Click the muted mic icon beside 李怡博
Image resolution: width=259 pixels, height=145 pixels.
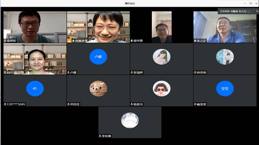tap(100, 136)
